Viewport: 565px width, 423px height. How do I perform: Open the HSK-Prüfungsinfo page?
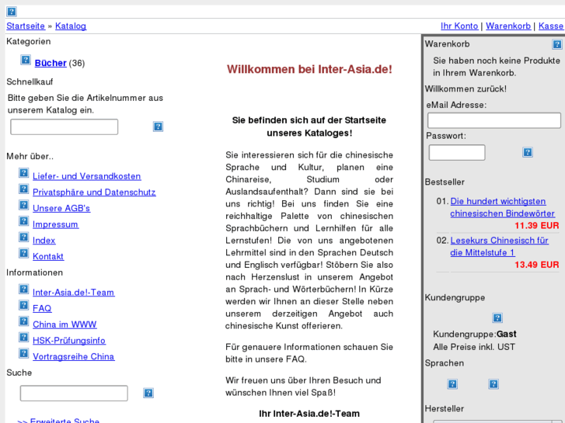click(69, 340)
